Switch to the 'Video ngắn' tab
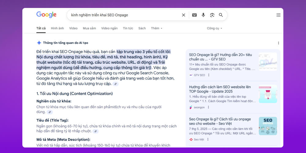Screen dimensions: 306x153 [110, 28]
